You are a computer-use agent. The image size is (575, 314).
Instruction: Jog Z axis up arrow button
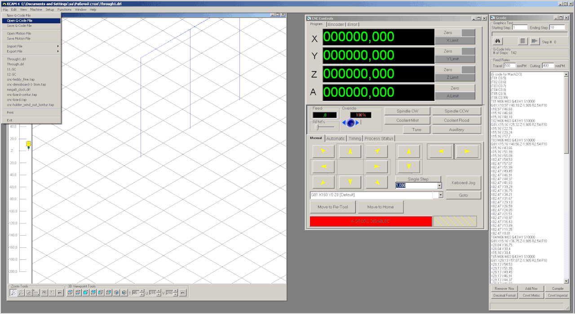tap(409, 151)
